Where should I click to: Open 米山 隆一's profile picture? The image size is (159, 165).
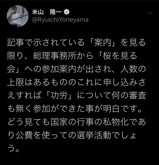[18, 16]
